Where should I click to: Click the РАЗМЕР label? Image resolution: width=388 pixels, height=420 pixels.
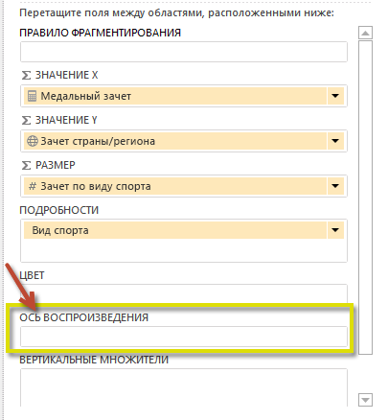56,165
